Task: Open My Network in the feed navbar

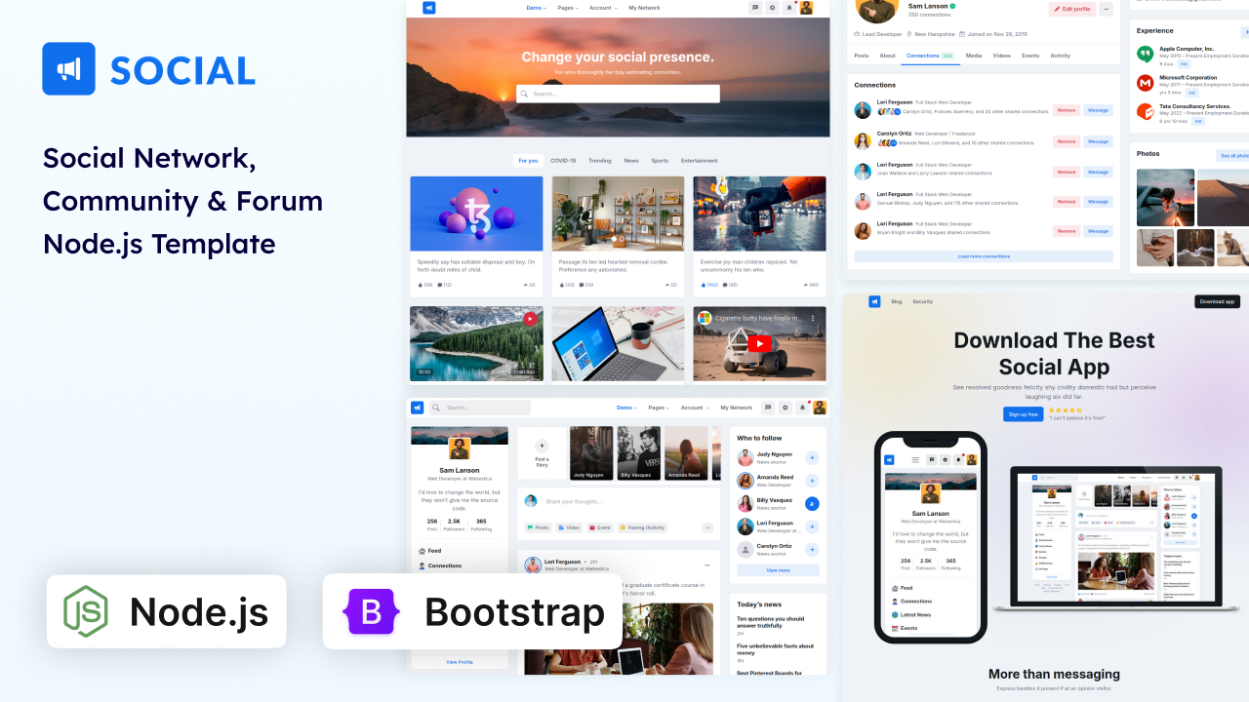Action: (x=737, y=408)
